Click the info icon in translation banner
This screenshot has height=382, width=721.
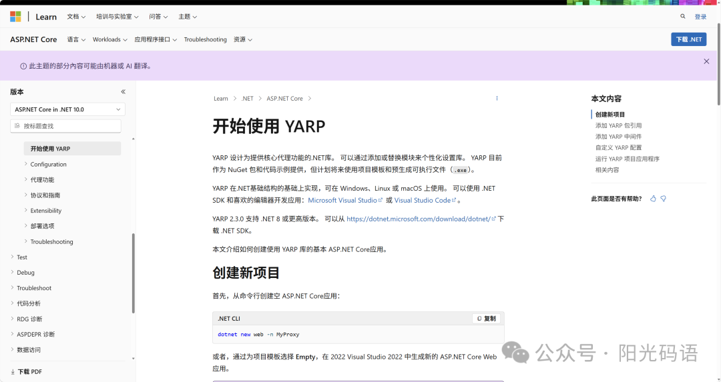[23, 66]
